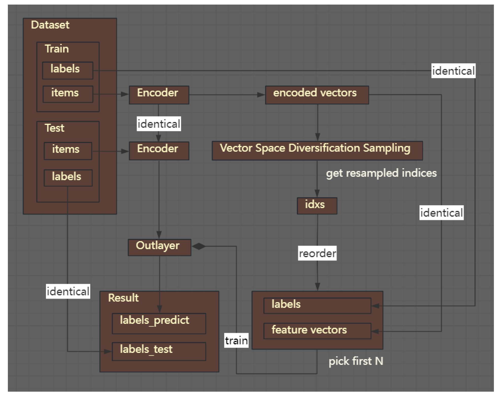Select the feature vectors box
The width and height of the screenshot is (502, 398).
[x=317, y=331]
